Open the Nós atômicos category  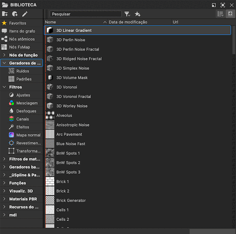point(22,39)
